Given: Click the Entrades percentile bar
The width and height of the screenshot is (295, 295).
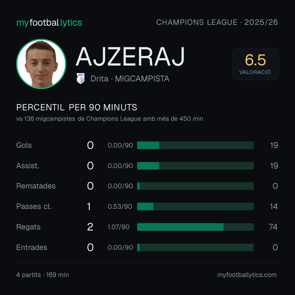Looking at the screenshot, I should point(195,247).
